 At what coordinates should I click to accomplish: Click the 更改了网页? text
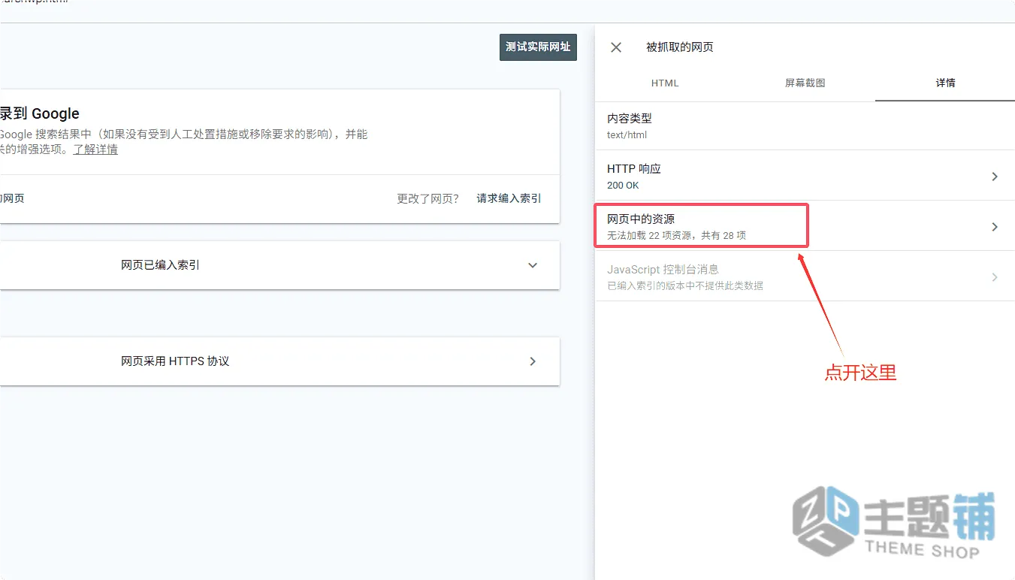427,198
